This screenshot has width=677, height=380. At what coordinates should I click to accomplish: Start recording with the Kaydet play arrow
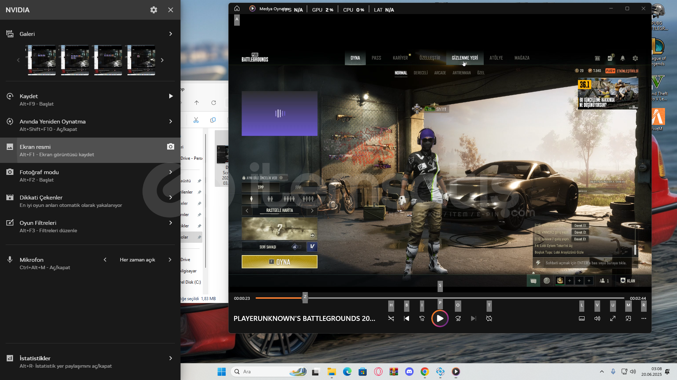pyautogui.click(x=171, y=96)
